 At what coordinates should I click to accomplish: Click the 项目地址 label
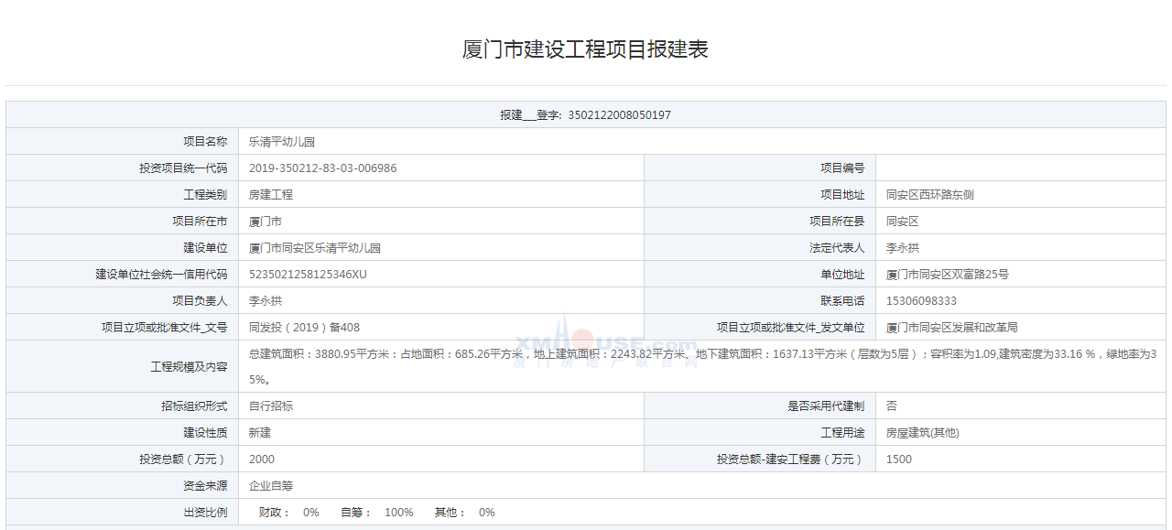coord(842,195)
